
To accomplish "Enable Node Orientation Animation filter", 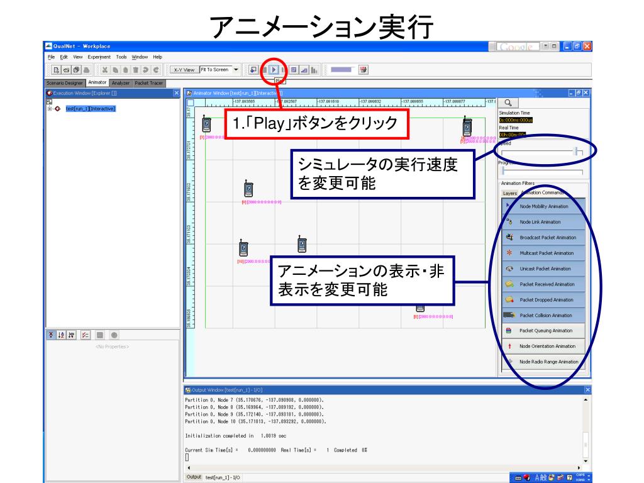I will coord(543,347).
